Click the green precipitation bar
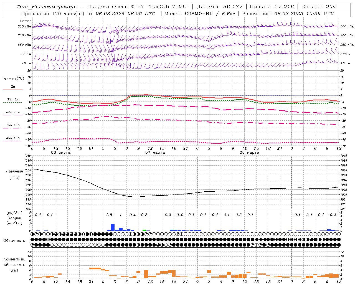The width and height of the screenshot is (355, 284). tap(144, 230)
